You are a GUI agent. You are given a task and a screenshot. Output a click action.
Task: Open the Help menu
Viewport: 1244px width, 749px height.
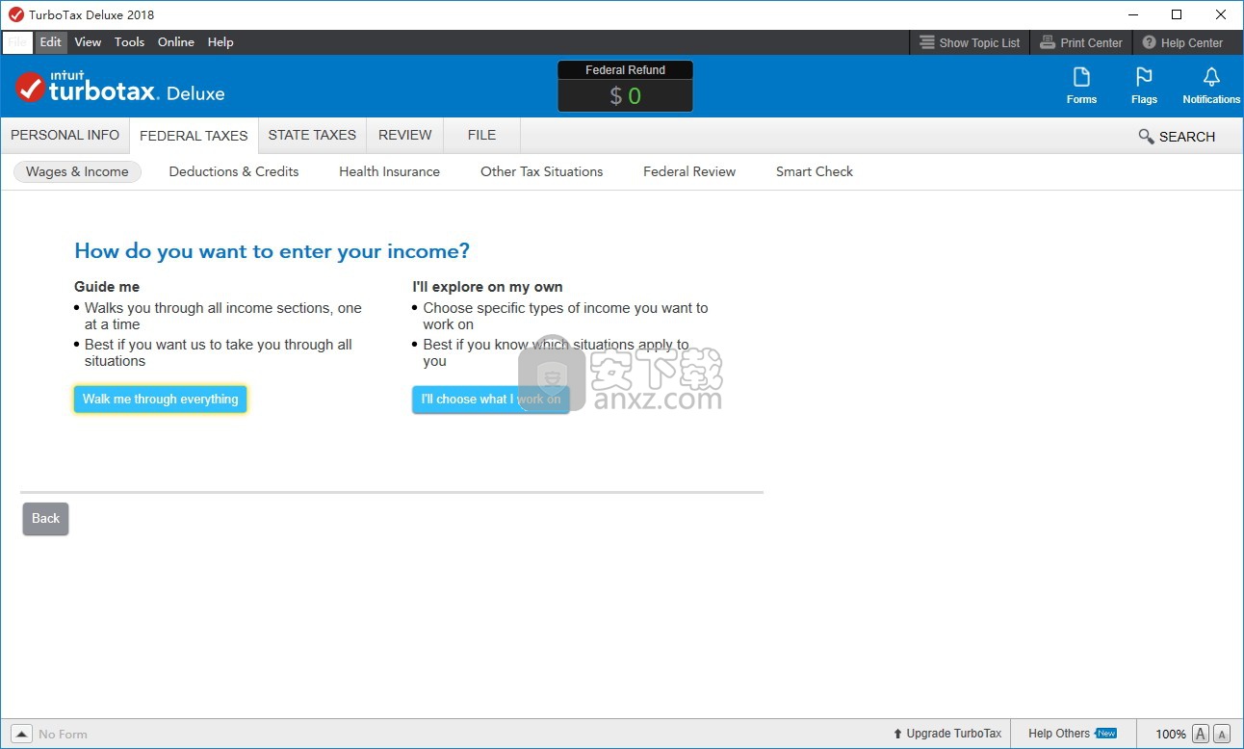(220, 42)
